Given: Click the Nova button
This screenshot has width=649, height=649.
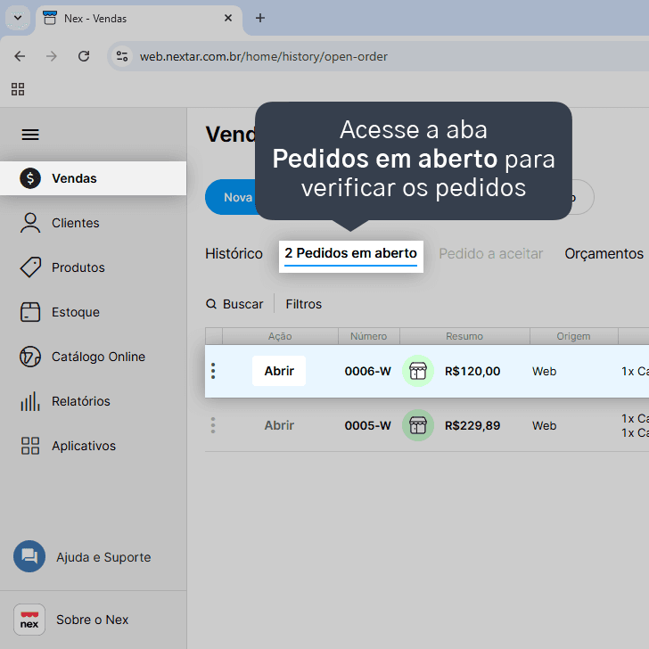Looking at the screenshot, I should click(x=230, y=197).
